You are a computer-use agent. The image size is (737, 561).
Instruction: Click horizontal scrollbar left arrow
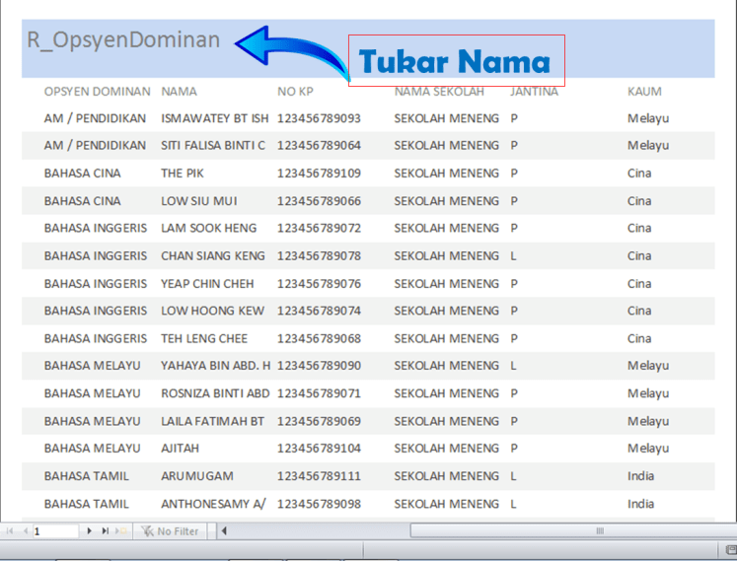[224, 531]
